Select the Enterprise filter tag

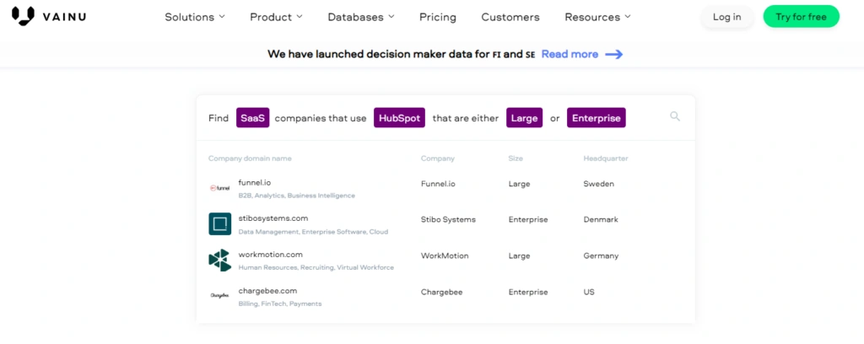tap(597, 118)
